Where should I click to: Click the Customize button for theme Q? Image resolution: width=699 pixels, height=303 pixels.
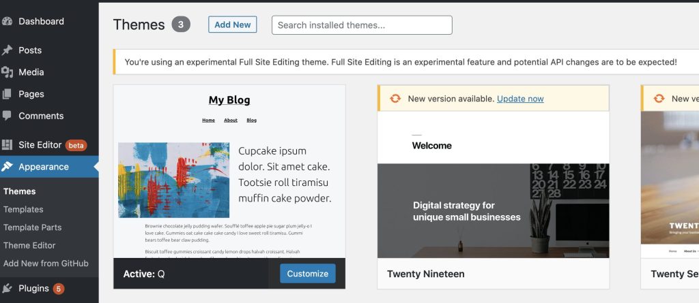click(x=307, y=274)
